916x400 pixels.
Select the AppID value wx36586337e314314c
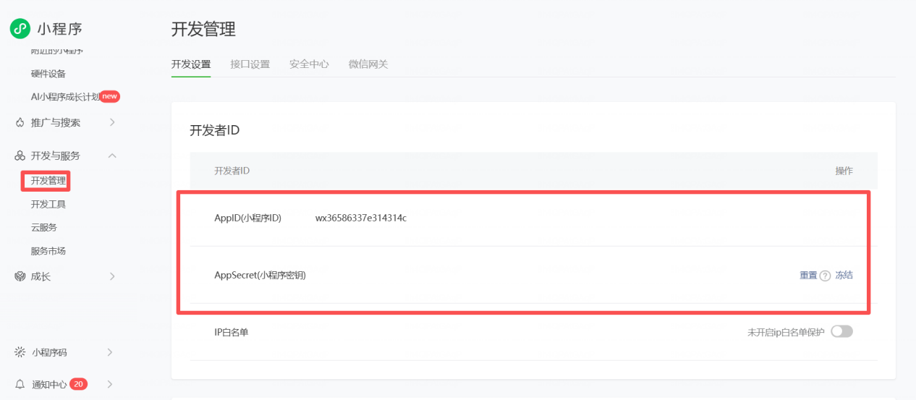tap(360, 218)
